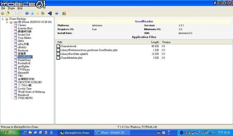Open the contacts toolbar icon
Image resolution: width=233 pixels, height=136 pixels.
[x=32, y=13]
